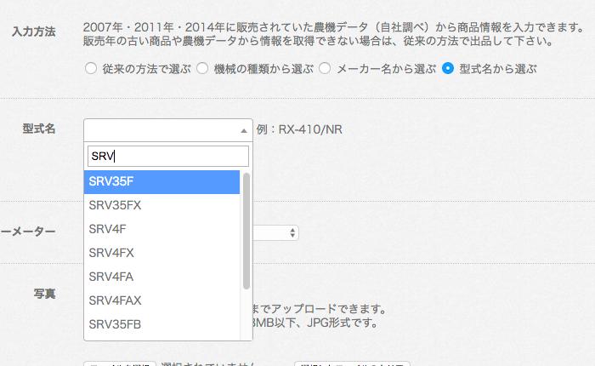The width and height of the screenshot is (595, 366).
Task: Click the 型式名 combo box field
Action: (x=161, y=130)
